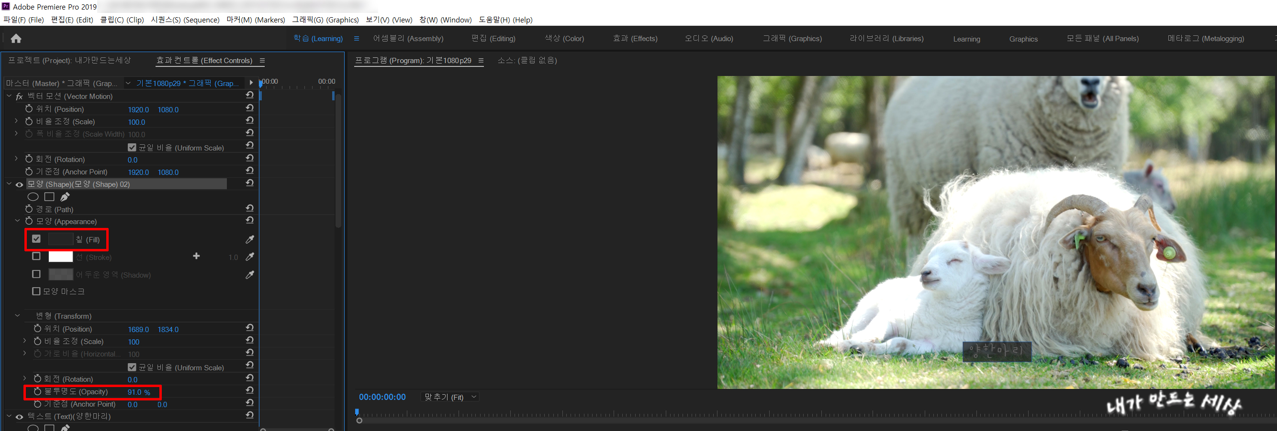
Task: Click the Effect Controls vertical scrollbar
Action: tap(338, 161)
